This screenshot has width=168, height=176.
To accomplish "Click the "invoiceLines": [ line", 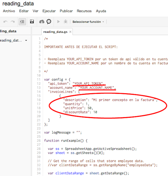I will pyautogui.click(x=64, y=92).
